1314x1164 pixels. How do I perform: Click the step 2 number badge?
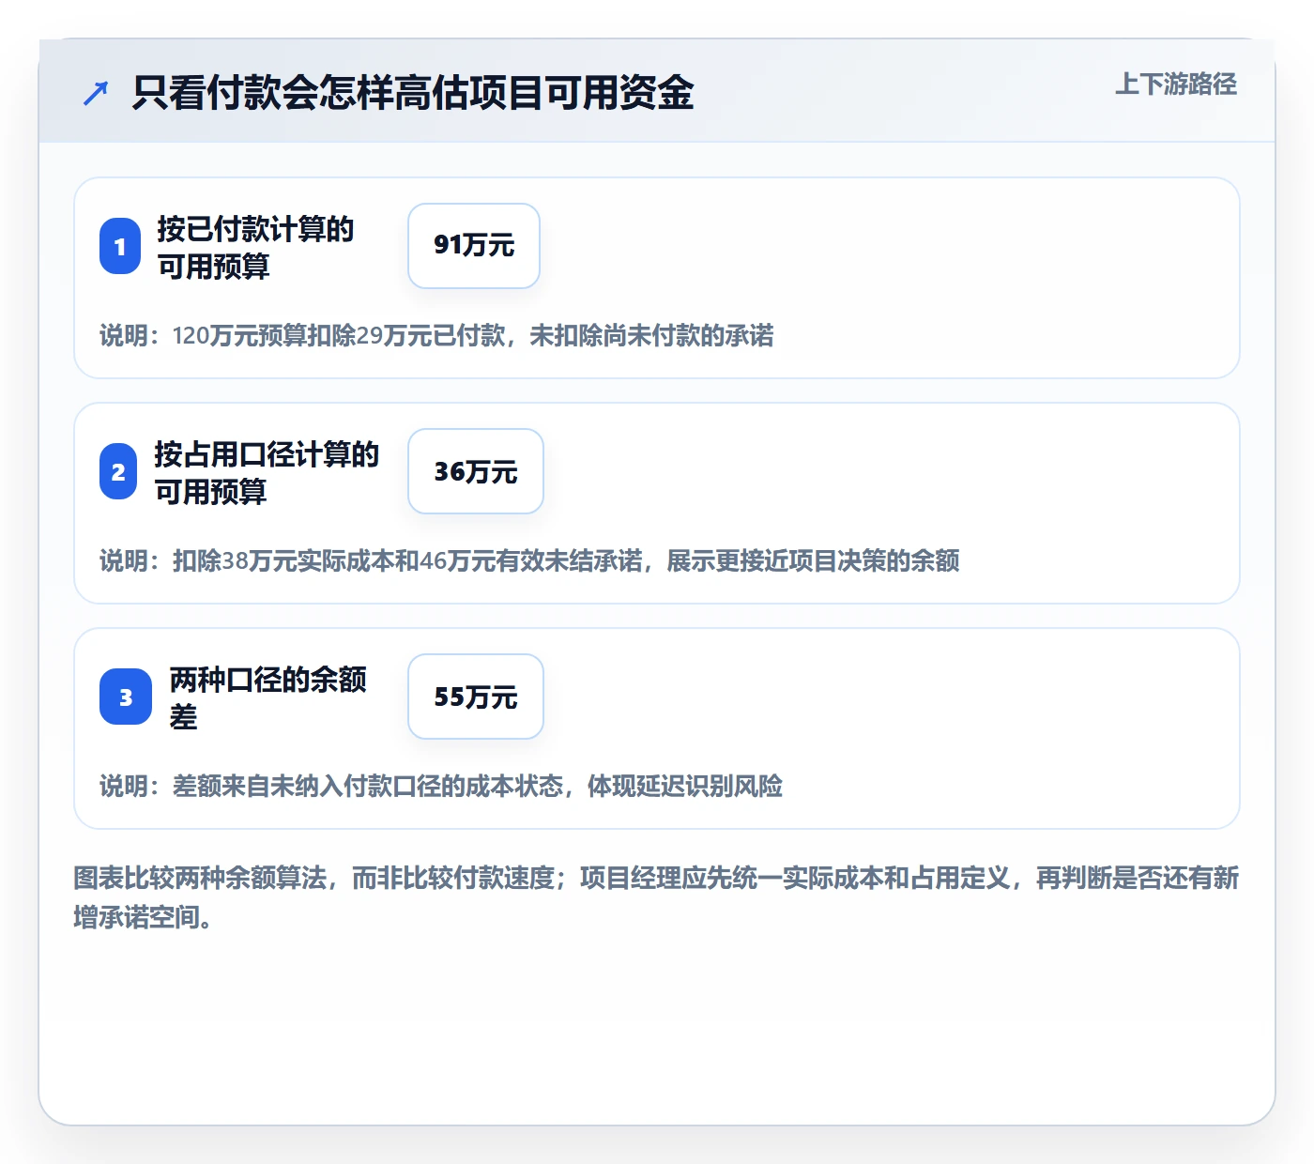tap(118, 471)
